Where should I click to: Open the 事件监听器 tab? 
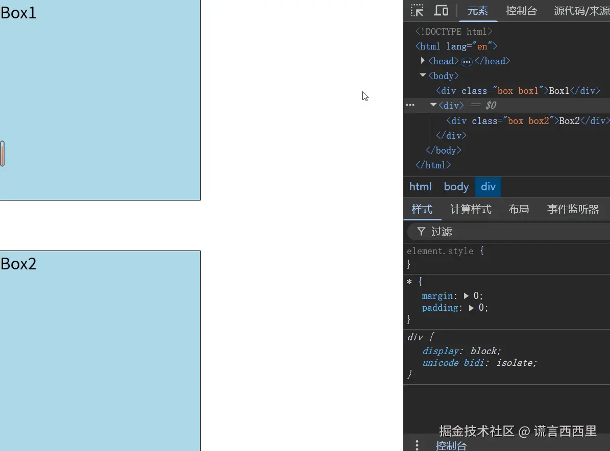[573, 209]
